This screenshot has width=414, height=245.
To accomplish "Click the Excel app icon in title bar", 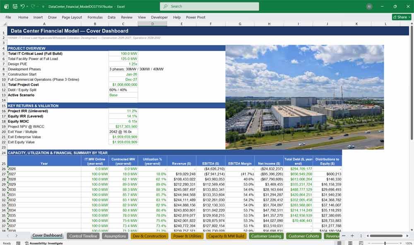I will tap(6, 6).
